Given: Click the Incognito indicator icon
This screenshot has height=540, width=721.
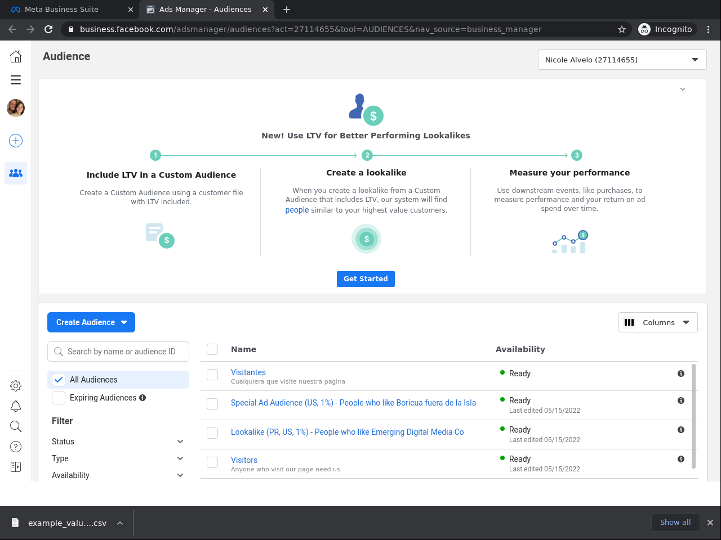Looking at the screenshot, I should 644,29.
